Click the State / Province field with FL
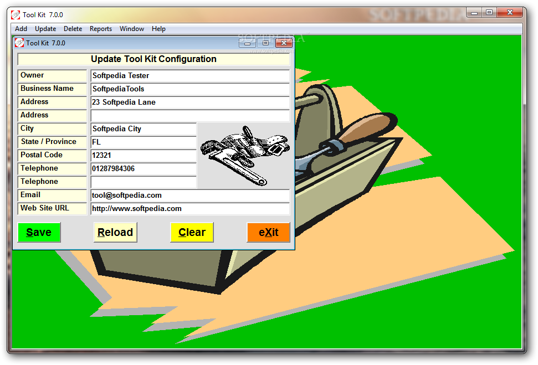 click(144, 142)
